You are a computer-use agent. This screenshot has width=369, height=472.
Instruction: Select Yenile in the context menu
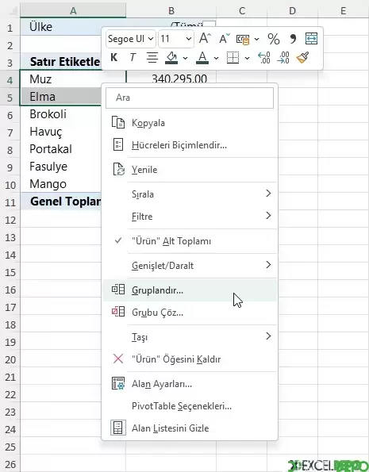(190, 170)
